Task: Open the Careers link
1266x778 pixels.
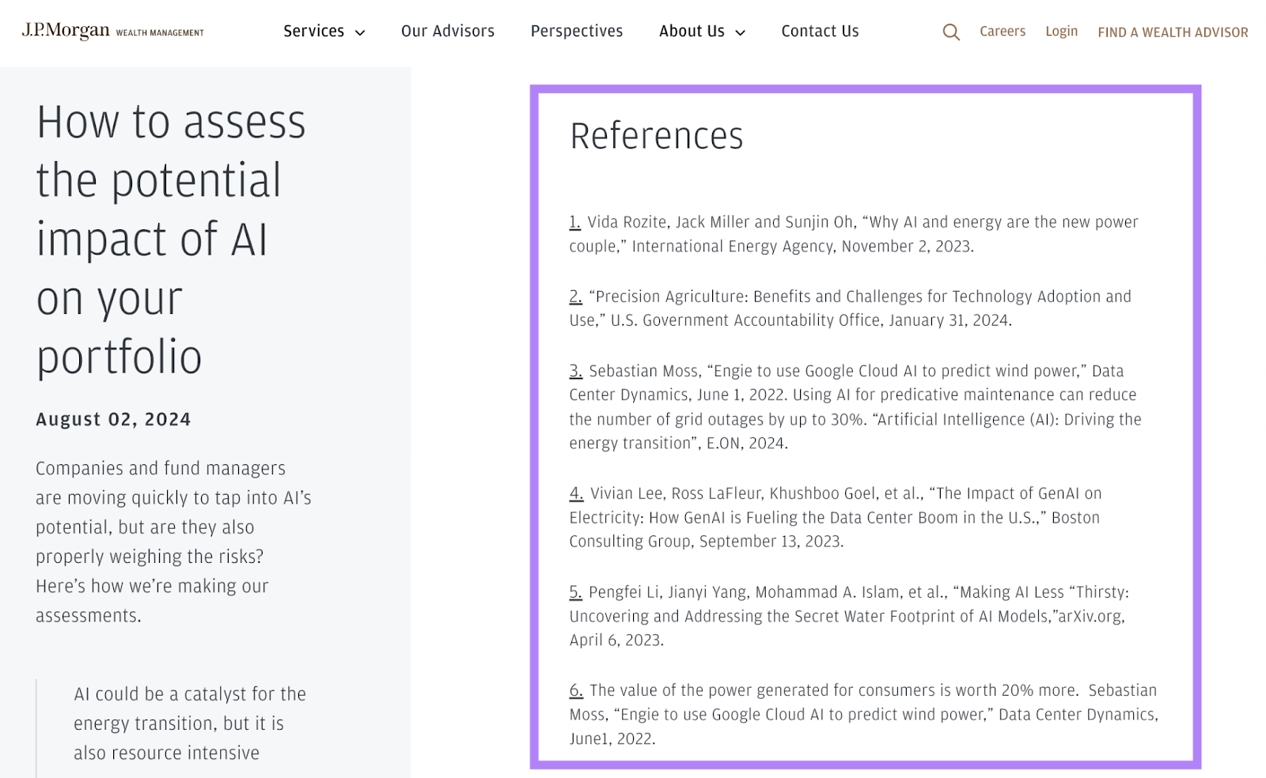Action: tap(1003, 32)
